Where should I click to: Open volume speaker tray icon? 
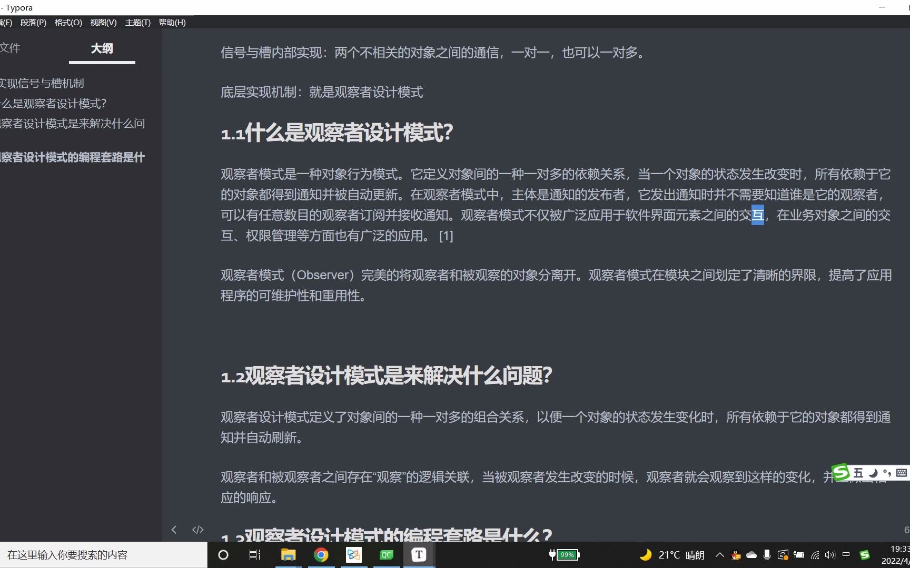coord(830,555)
